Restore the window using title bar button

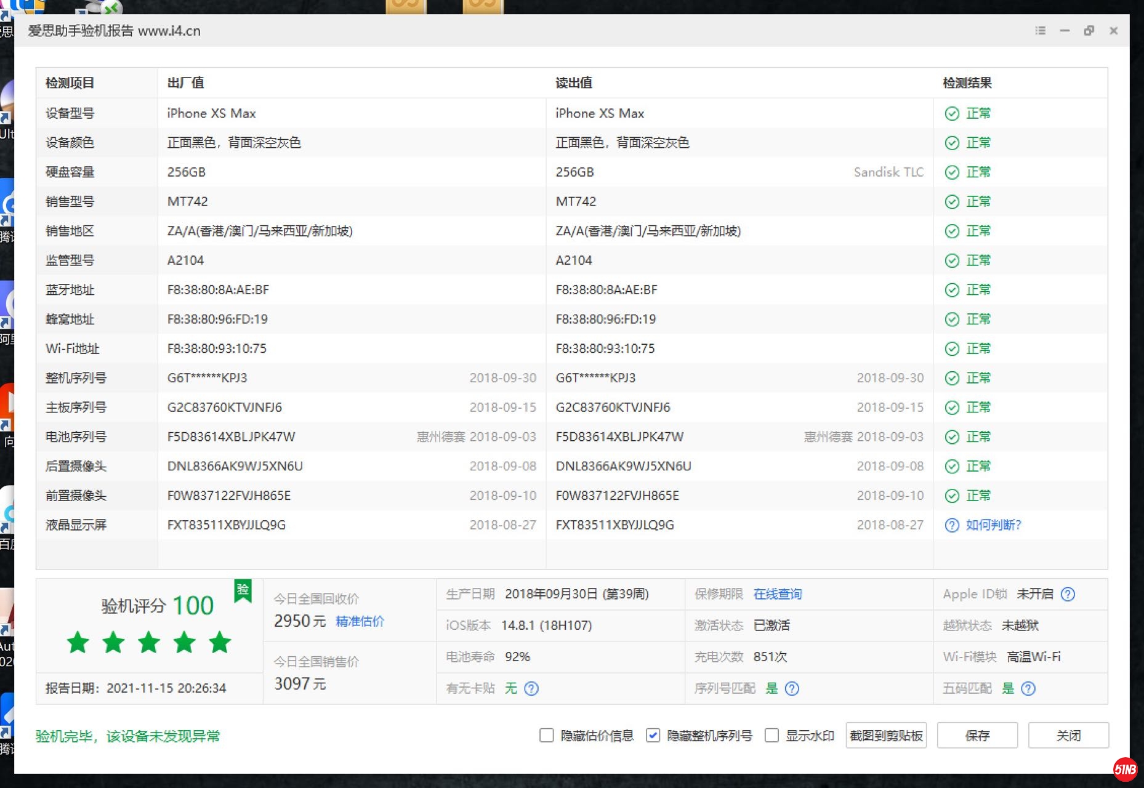pos(1089,31)
